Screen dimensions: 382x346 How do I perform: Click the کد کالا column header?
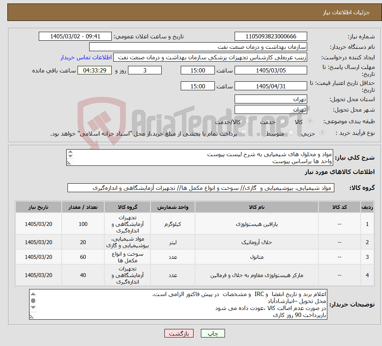click(x=339, y=207)
